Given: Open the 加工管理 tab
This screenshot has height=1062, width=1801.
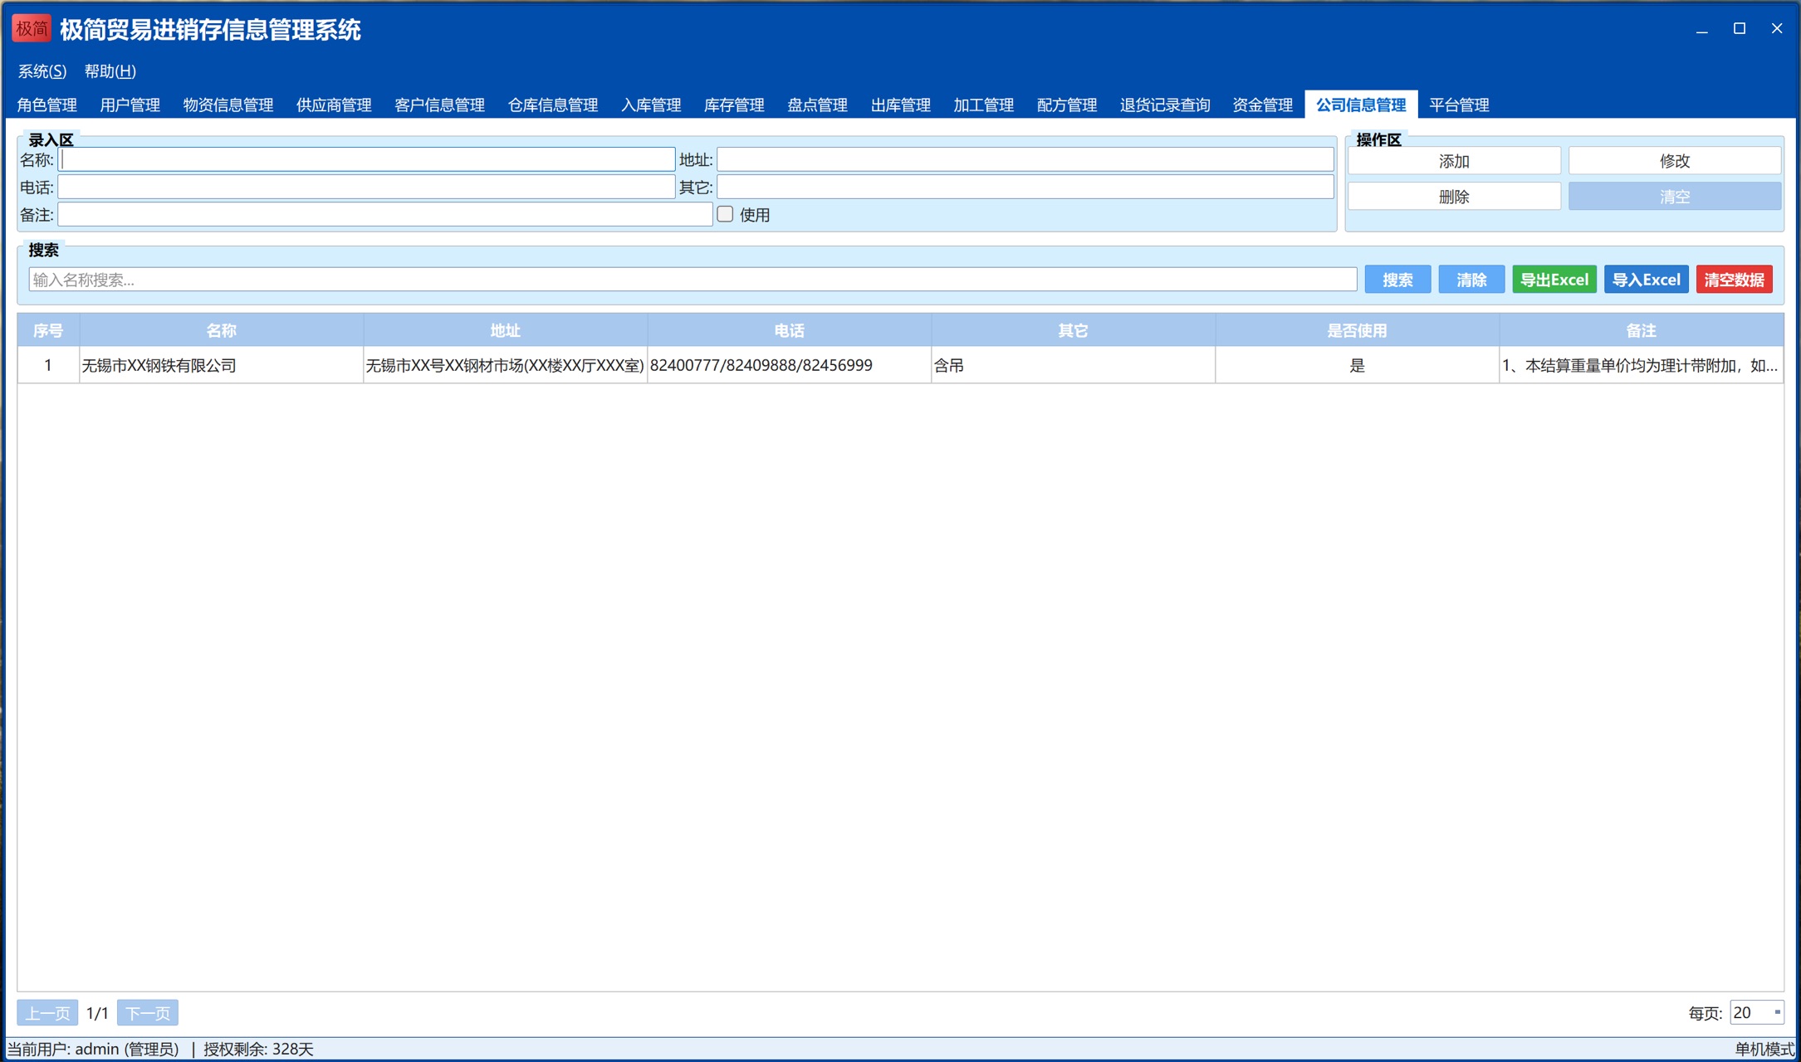Looking at the screenshot, I should 984,105.
